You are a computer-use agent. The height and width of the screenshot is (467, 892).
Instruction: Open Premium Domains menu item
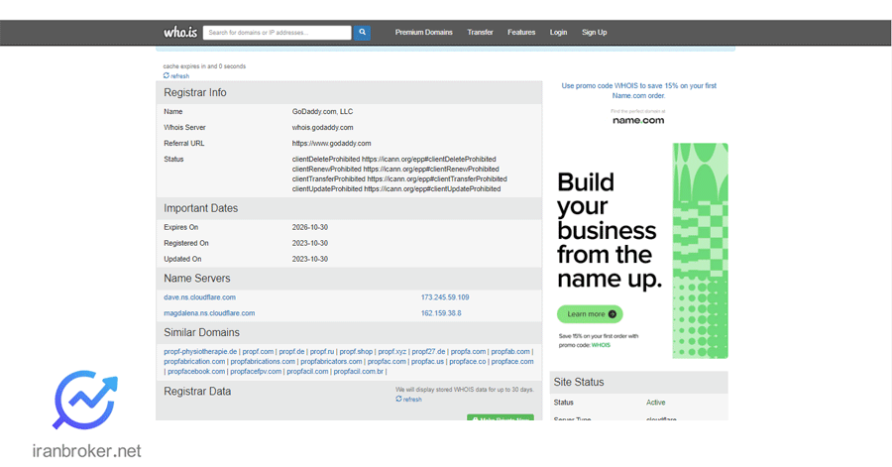point(424,33)
